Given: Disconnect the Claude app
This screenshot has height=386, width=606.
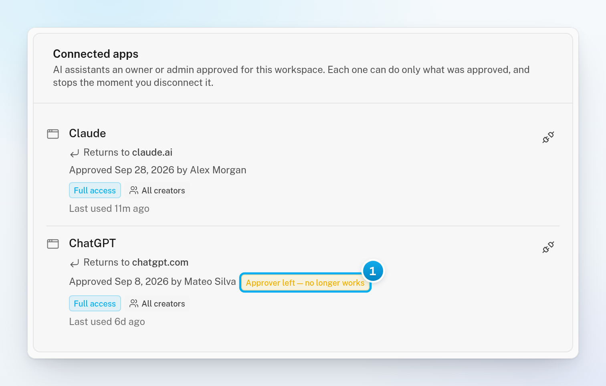Looking at the screenshot, I should point(548,137).
